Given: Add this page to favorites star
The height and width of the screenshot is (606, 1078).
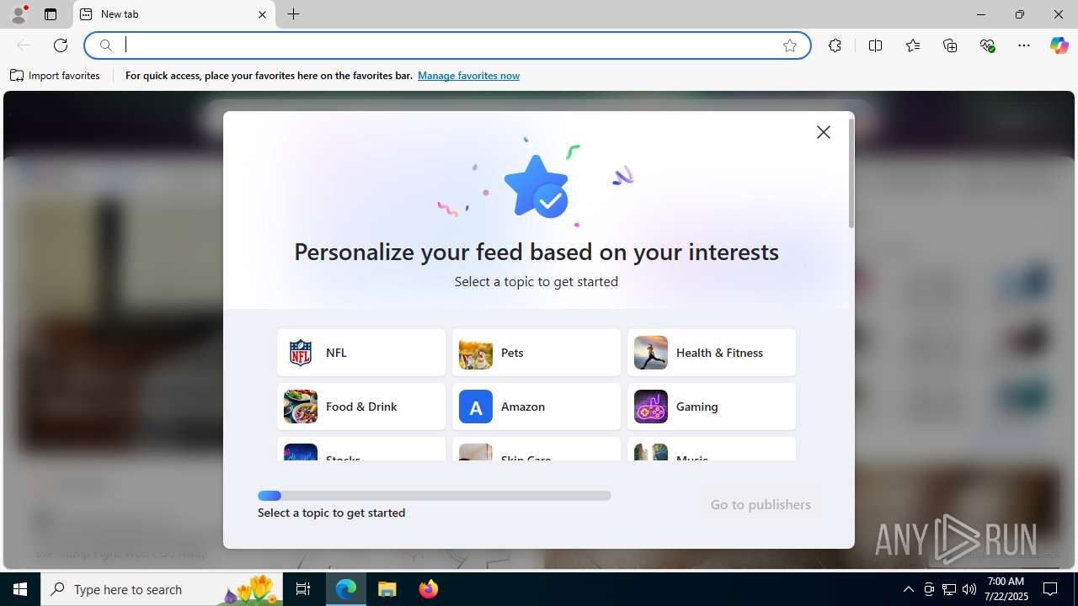Looking at the screenshot, I should tap(789, 45).
